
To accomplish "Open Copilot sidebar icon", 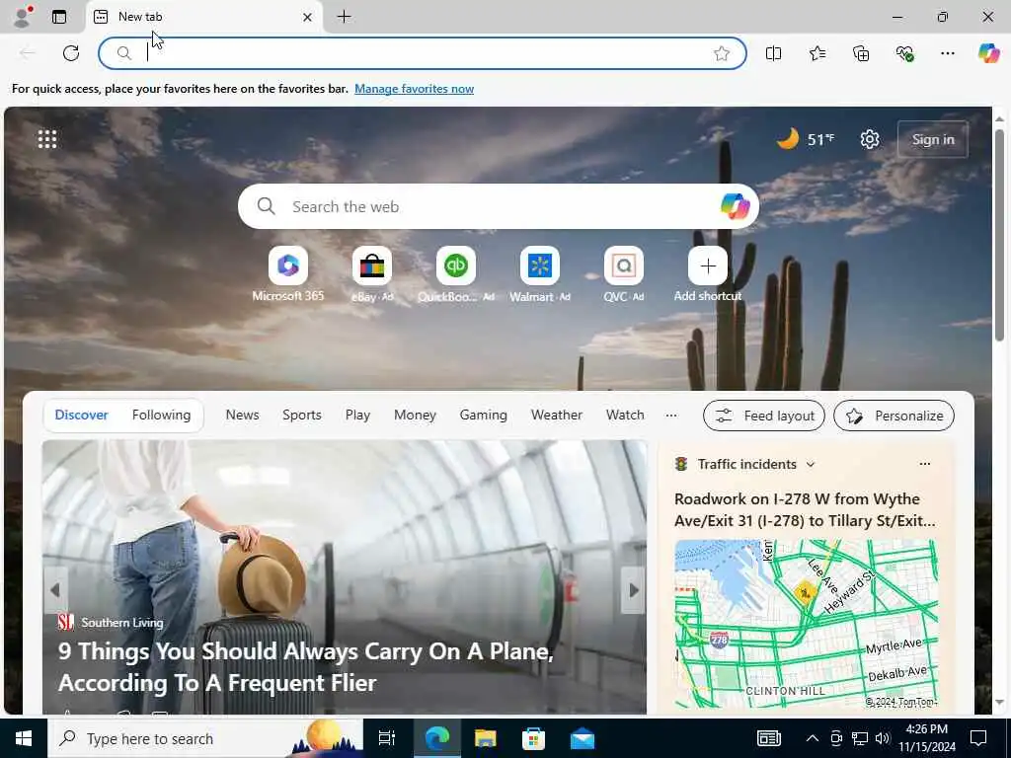I will coord(989,53).
